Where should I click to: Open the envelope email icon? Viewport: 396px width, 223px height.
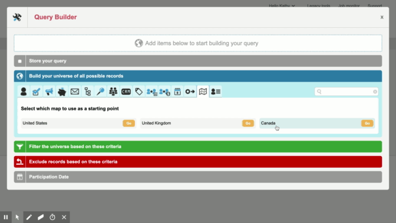(75, 92)
